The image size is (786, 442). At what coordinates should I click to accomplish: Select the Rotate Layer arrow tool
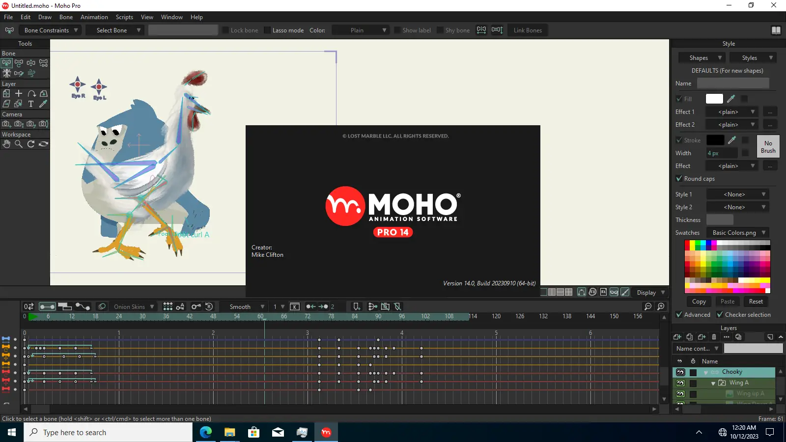[31, 93]
